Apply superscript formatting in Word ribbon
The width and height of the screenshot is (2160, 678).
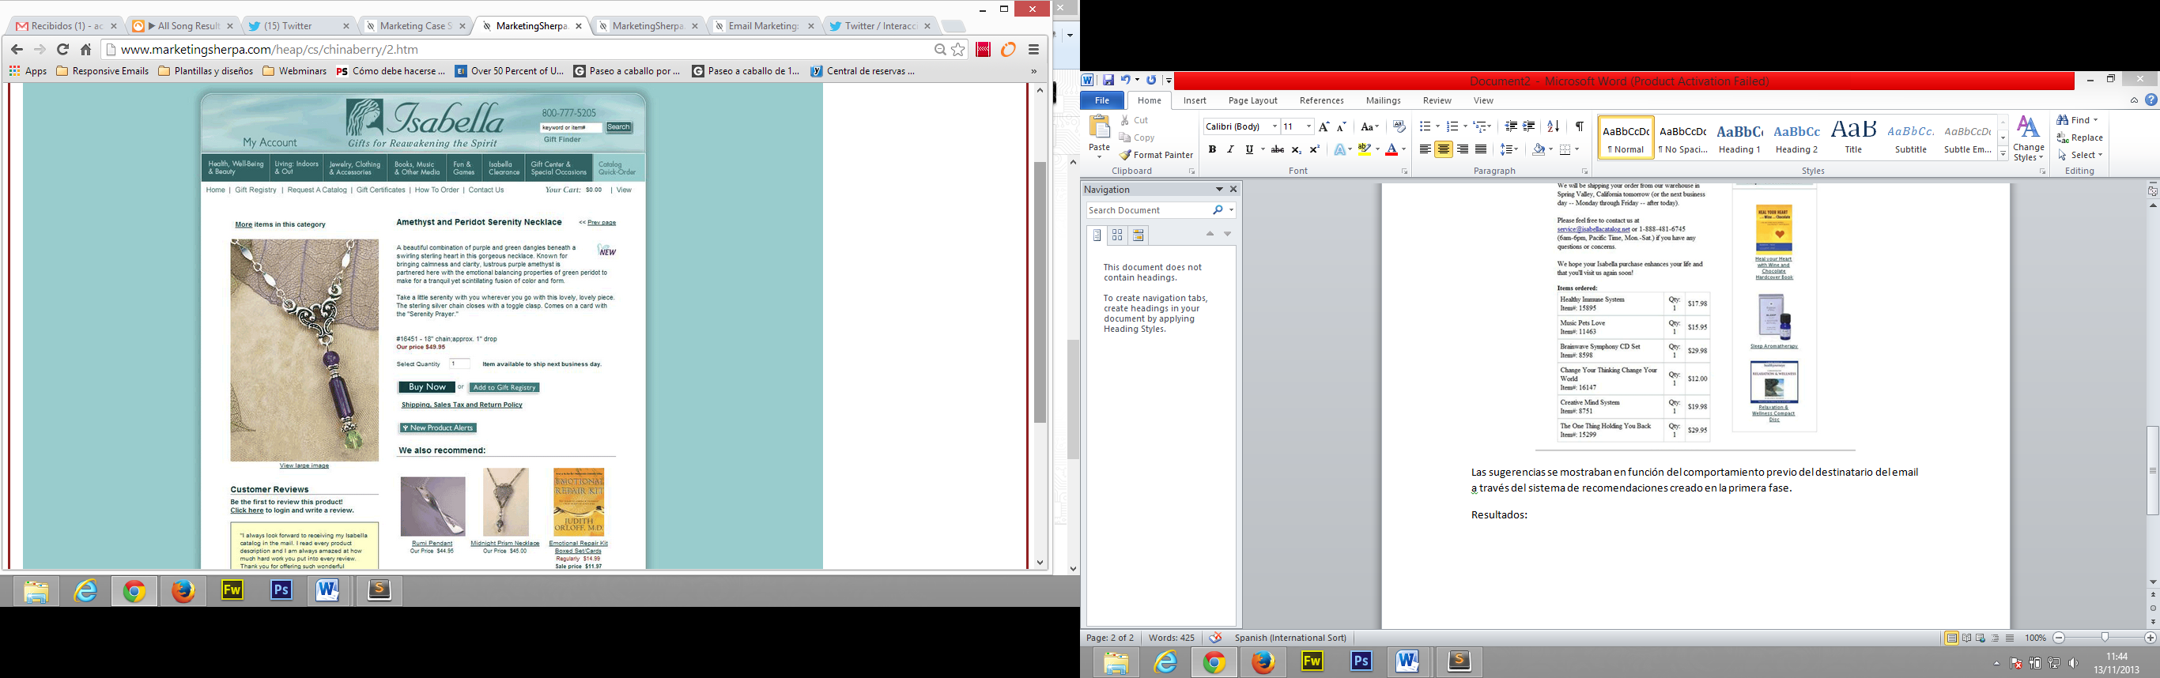1315,149
